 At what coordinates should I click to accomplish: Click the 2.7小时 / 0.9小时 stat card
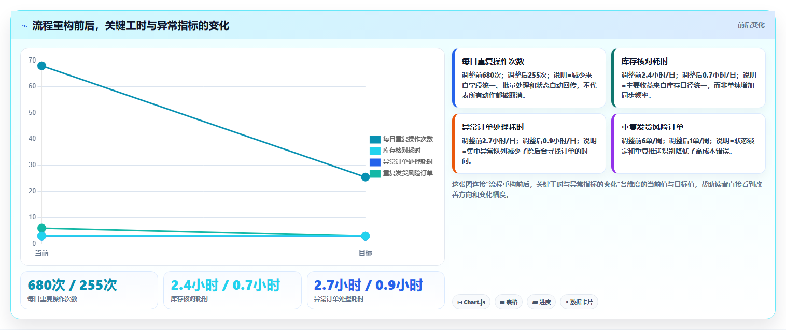tap(376, 290)
